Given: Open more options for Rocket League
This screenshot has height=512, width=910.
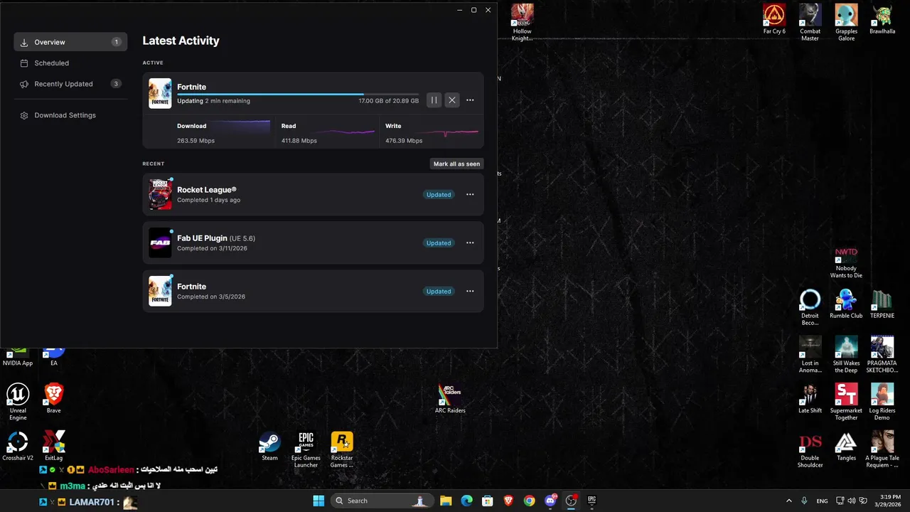Looking at the screenshot, I should pos(470,194).
